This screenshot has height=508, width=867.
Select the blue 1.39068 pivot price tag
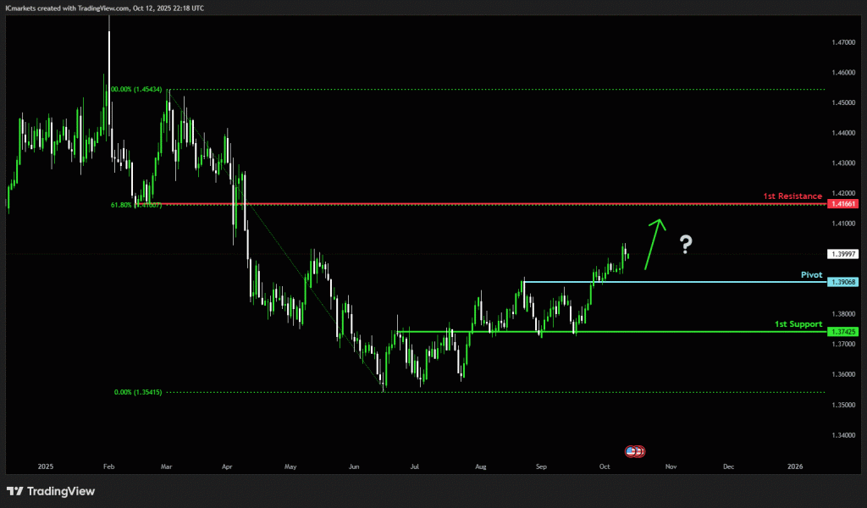click(x=844, y=282)
